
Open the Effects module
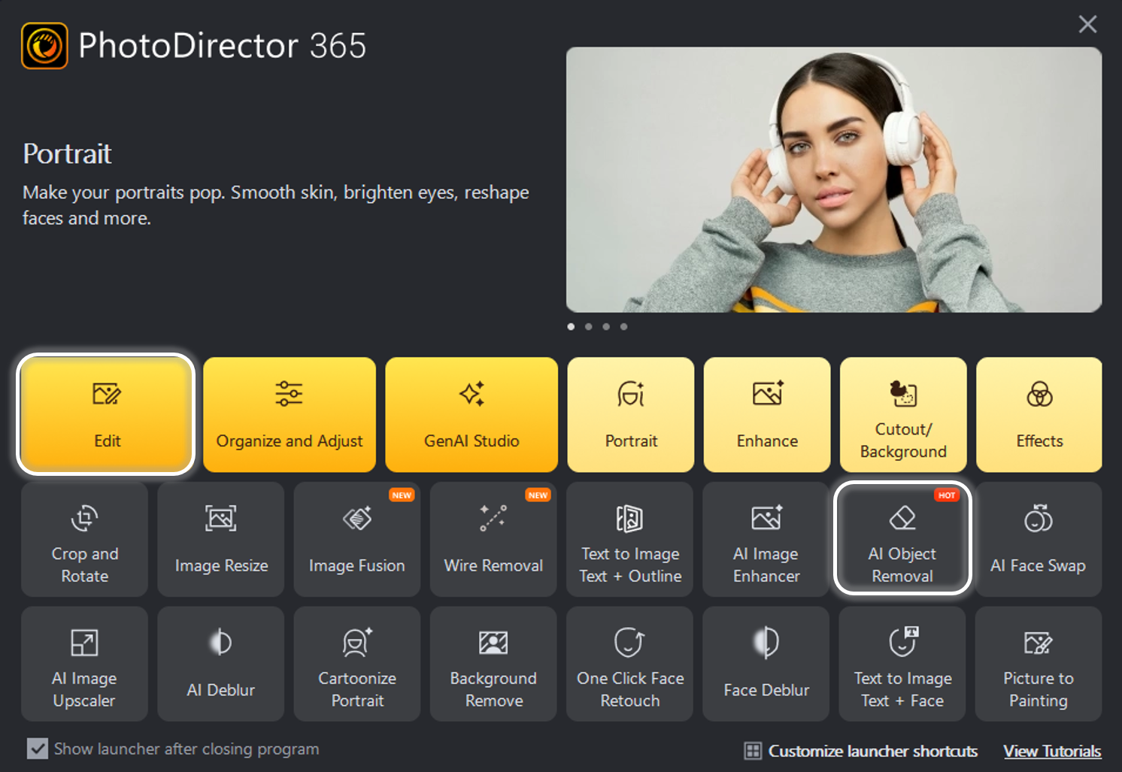pos(1039,414)
